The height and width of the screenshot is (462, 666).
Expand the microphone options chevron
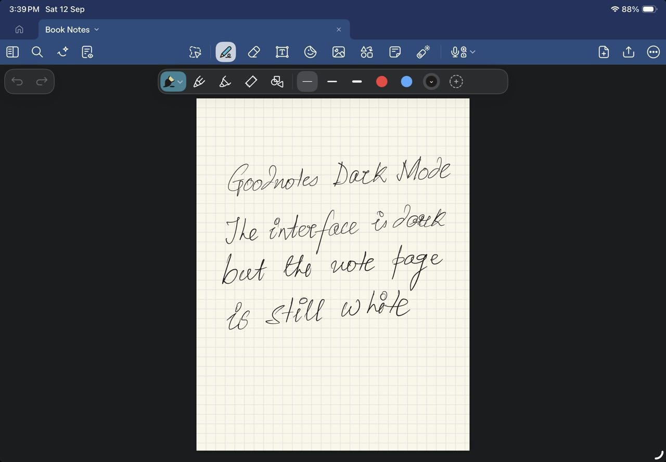click(x=472, y=52)
